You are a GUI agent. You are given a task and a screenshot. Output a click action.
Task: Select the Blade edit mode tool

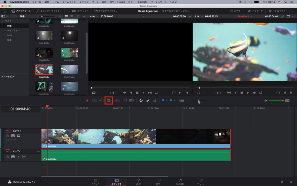pyautogui.click(x=109, y=100)
